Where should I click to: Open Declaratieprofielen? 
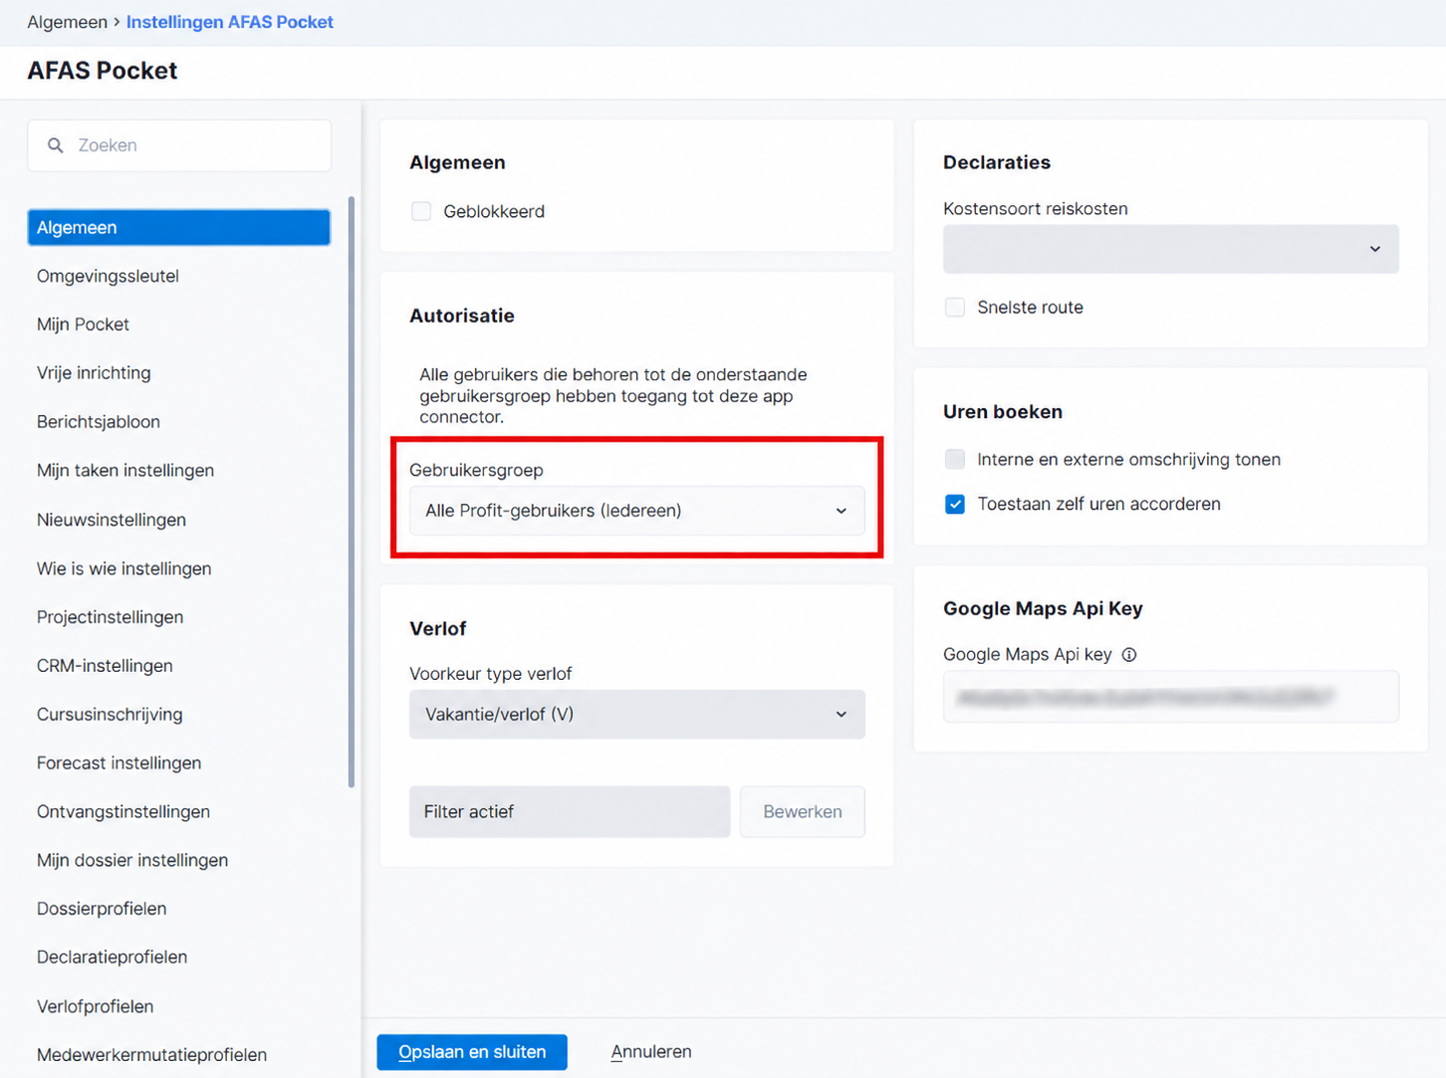point(113,958)
